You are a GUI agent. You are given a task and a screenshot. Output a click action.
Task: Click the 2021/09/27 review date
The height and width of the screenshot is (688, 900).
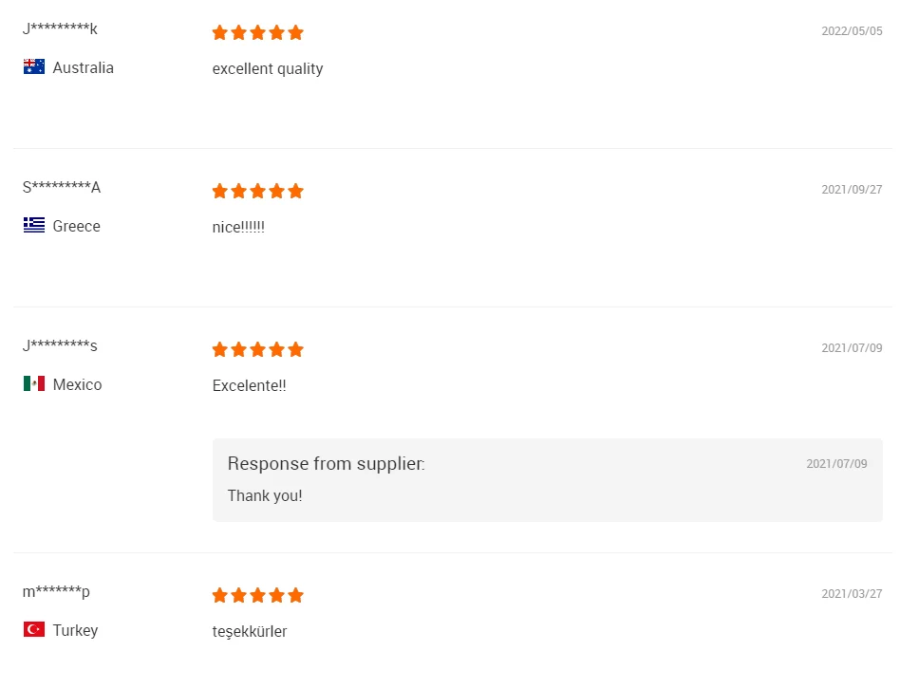(852, 190)
